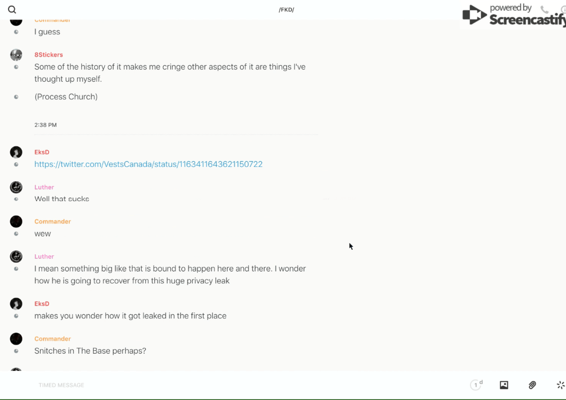Click the /FKD/ conversation title
The width and height of the screenshot is (566, 400).
(x=286, y=10)
